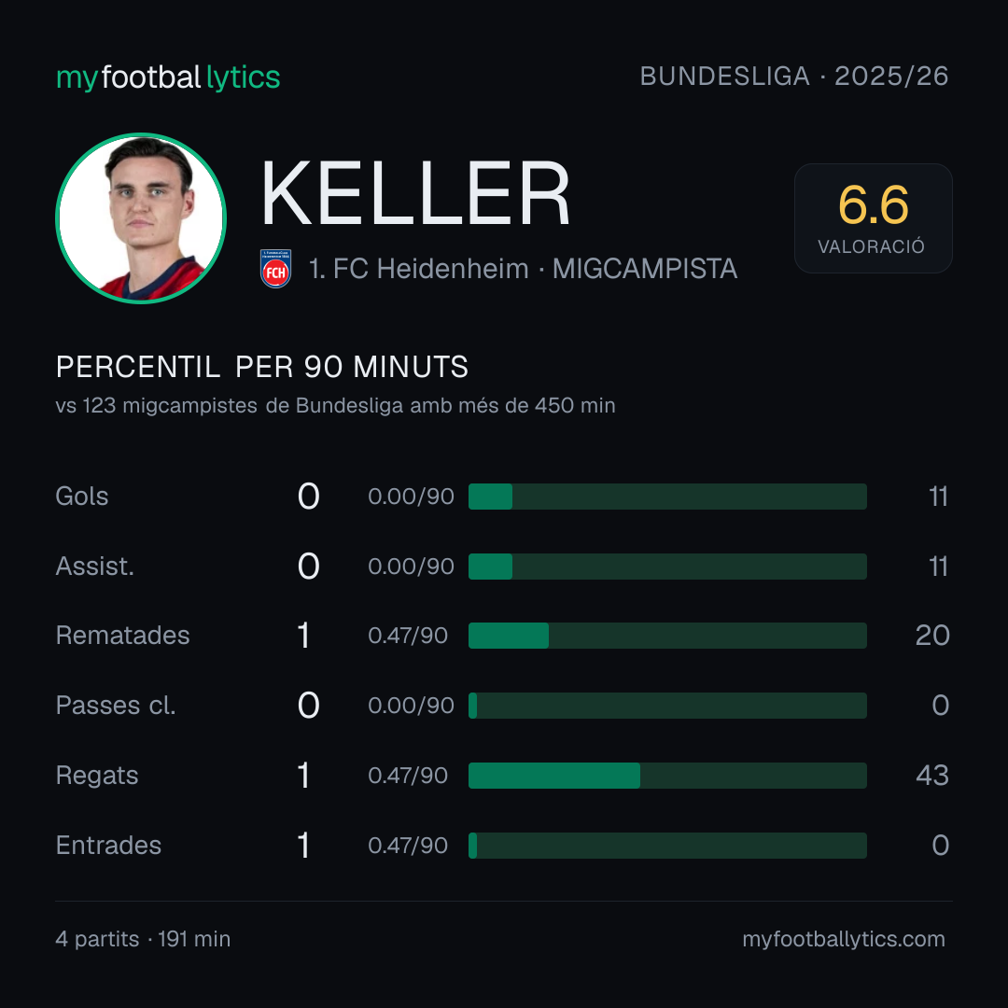Click the Gols percentile bar
This screenshot has width=1008, height=1008.
point(667,497)
